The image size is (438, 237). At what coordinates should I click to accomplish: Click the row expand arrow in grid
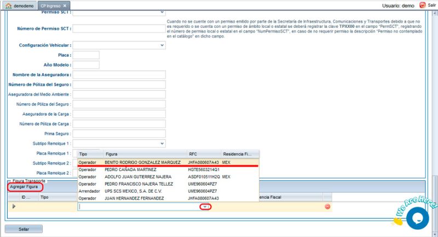click(14, 206)
